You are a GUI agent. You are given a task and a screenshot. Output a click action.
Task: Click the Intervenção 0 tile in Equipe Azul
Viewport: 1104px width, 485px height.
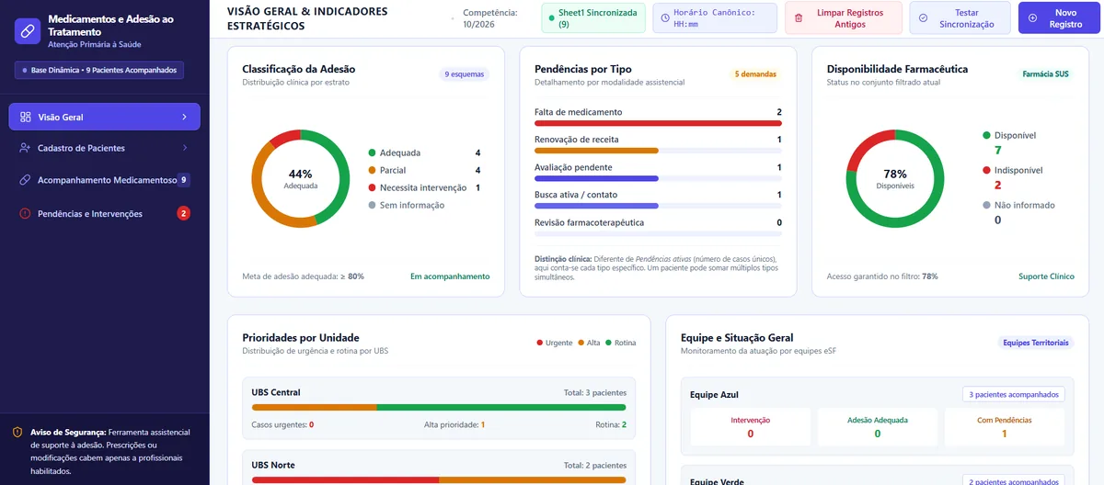pyautogui.click(x=750, y=427)
